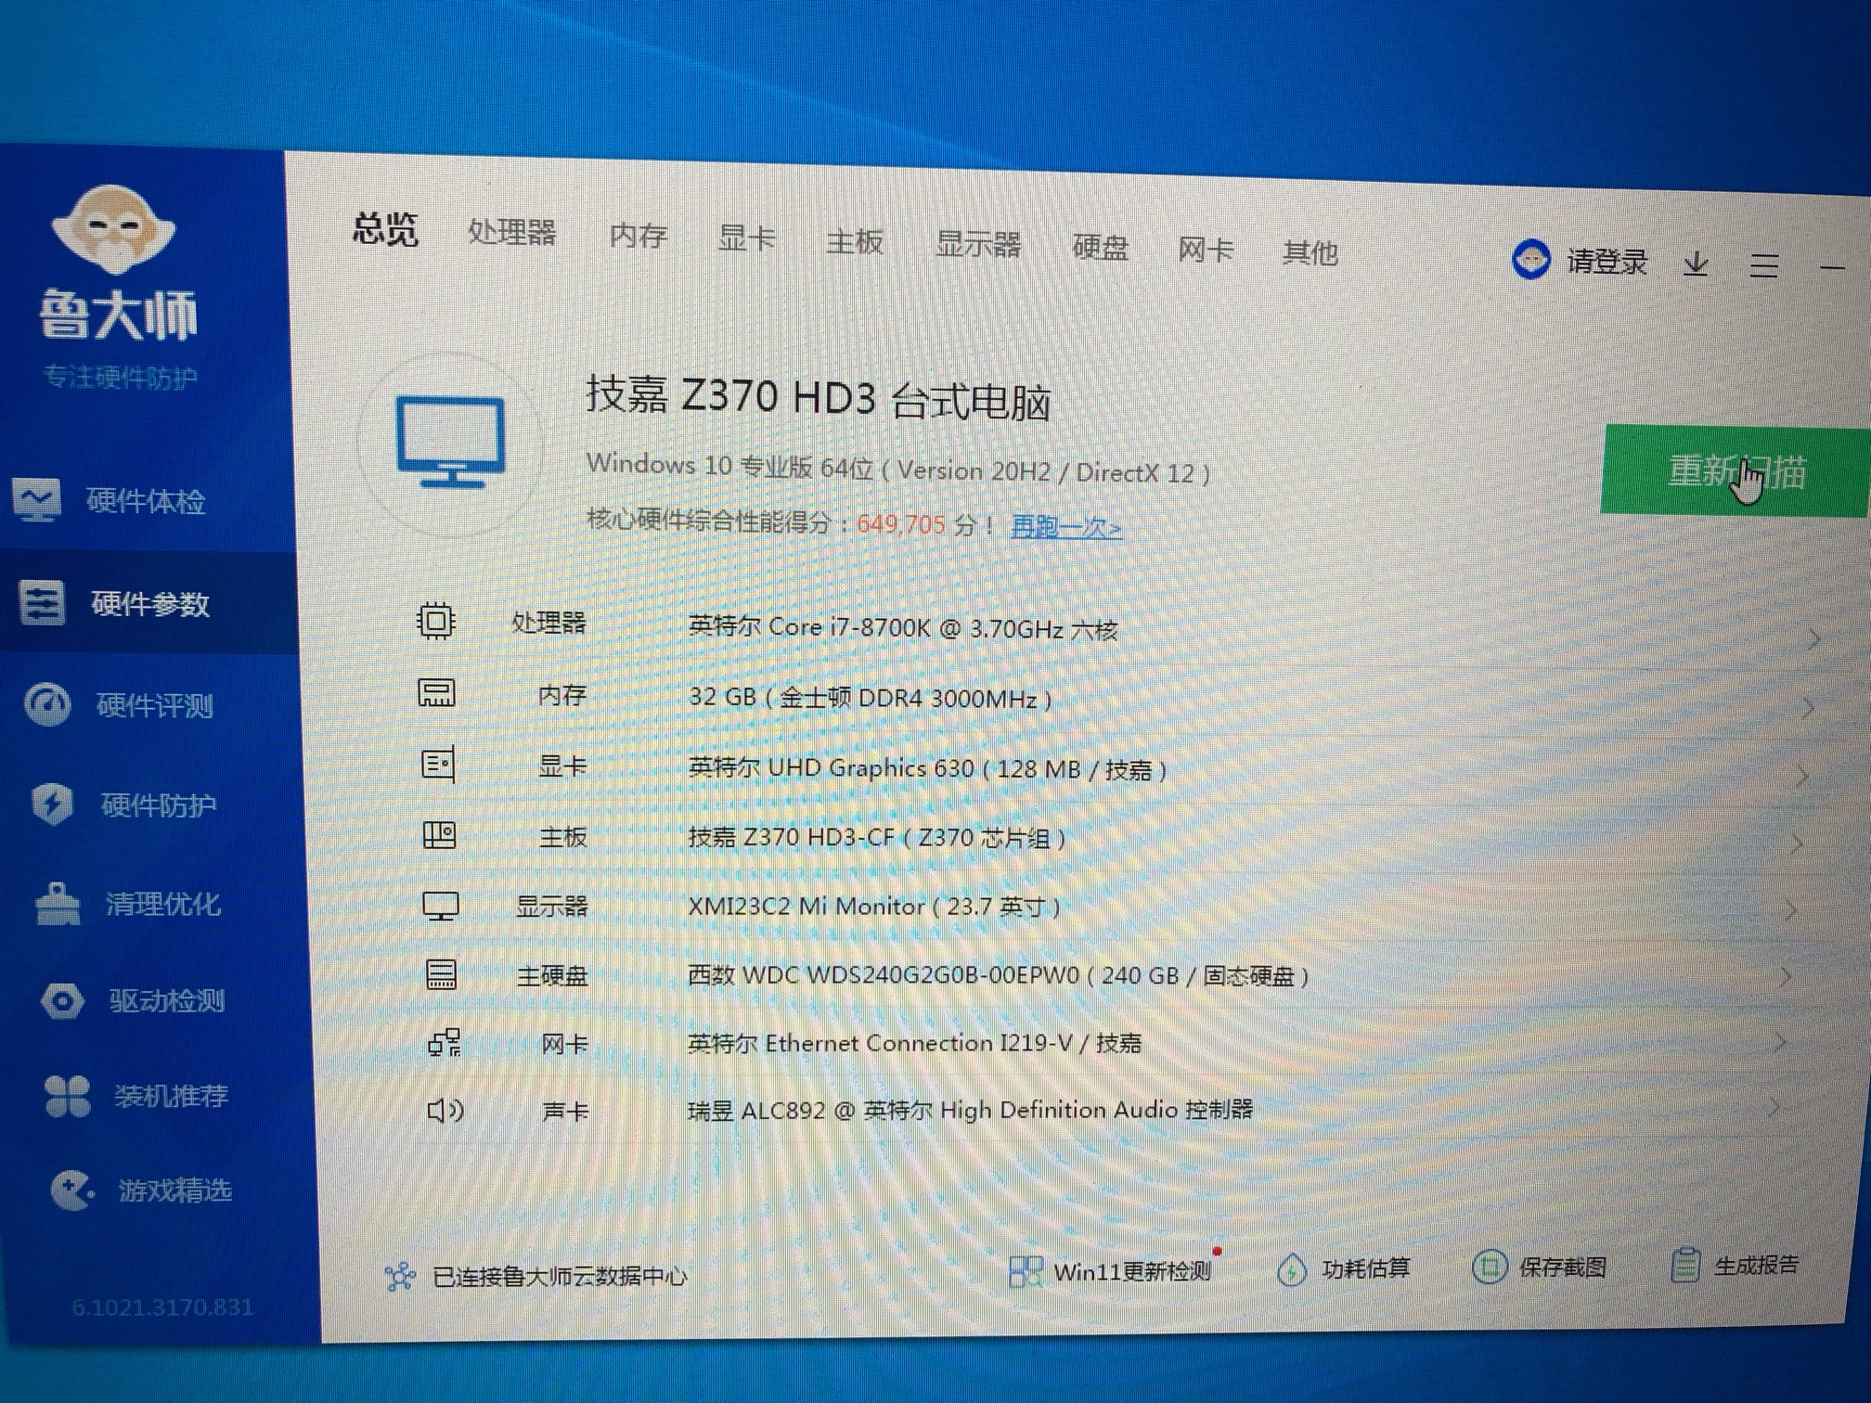Click the XMI23C2 Mi Monitor text
Viewport: 1871px width, 1403px height.
[x=873, y=906]
